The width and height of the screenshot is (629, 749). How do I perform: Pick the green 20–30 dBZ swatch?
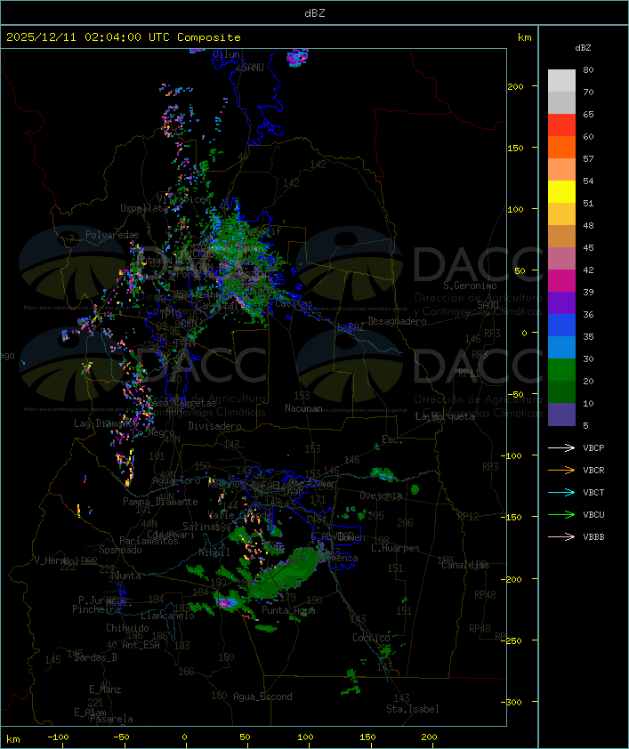click(561, 369)
